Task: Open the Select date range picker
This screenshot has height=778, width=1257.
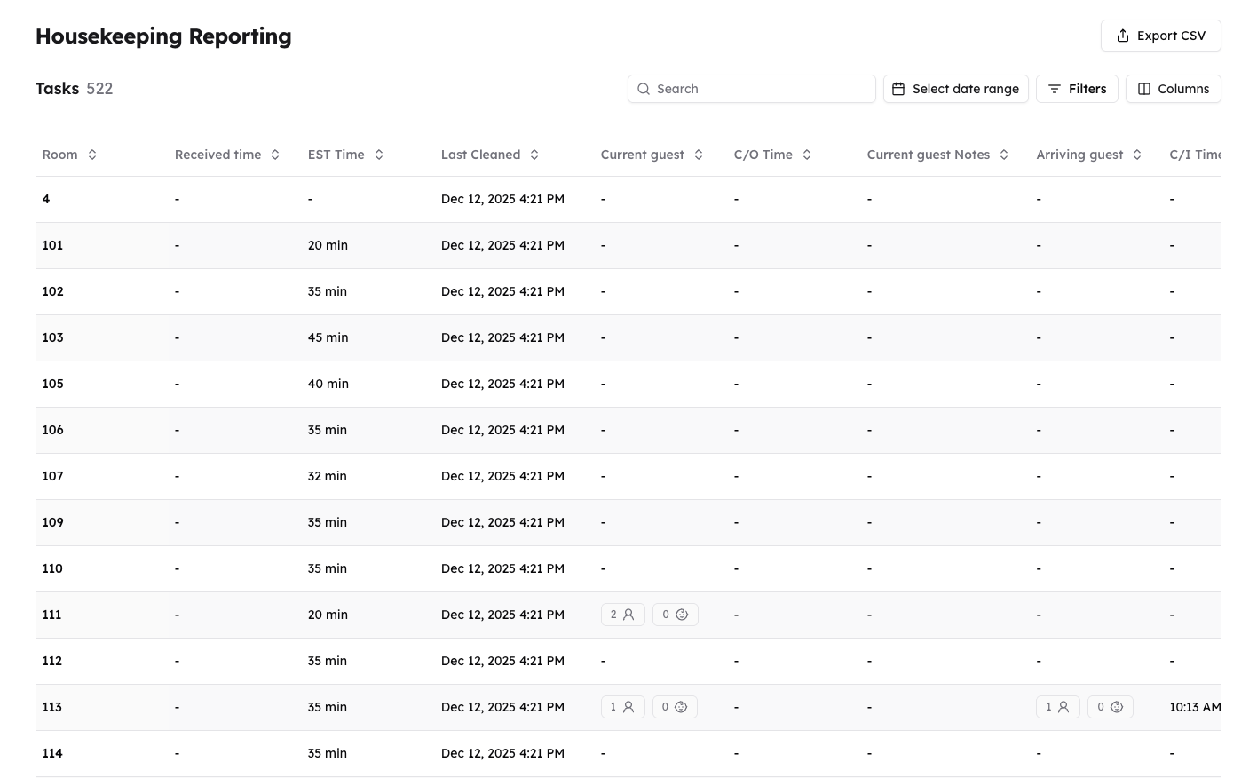Action: tap(955, 89)
